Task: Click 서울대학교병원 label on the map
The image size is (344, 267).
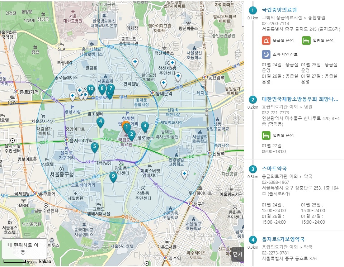Action: point(73,19)
